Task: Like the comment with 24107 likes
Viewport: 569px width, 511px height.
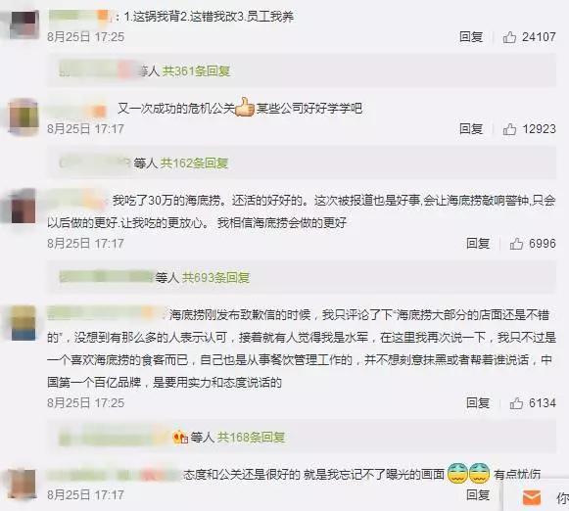Action: pos(509,37)
